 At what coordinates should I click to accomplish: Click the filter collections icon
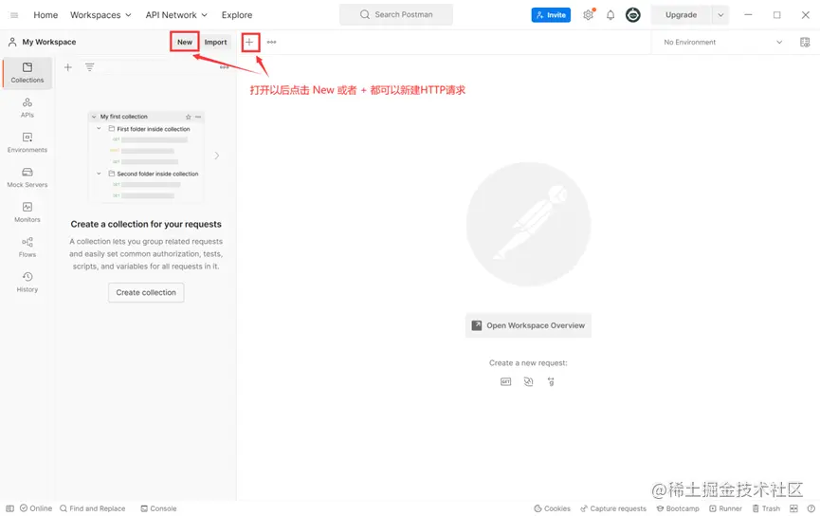[x=90, y=67]
